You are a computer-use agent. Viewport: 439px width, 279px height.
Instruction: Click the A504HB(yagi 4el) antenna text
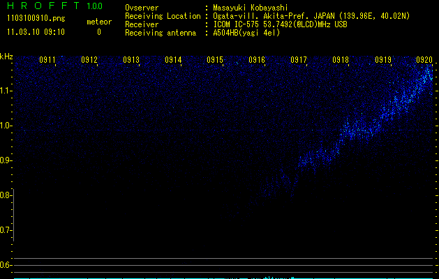click(246, 33)
